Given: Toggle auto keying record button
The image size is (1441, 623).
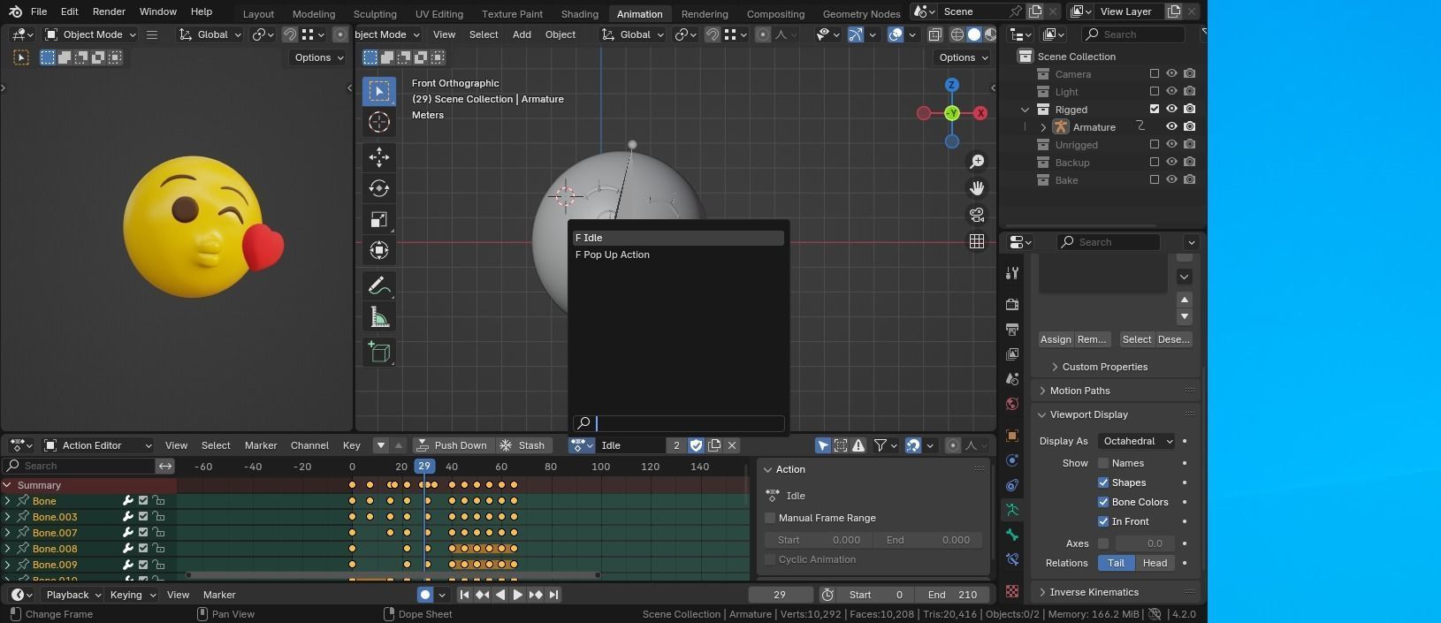Looking at the screenshot, I should [425, 595].
